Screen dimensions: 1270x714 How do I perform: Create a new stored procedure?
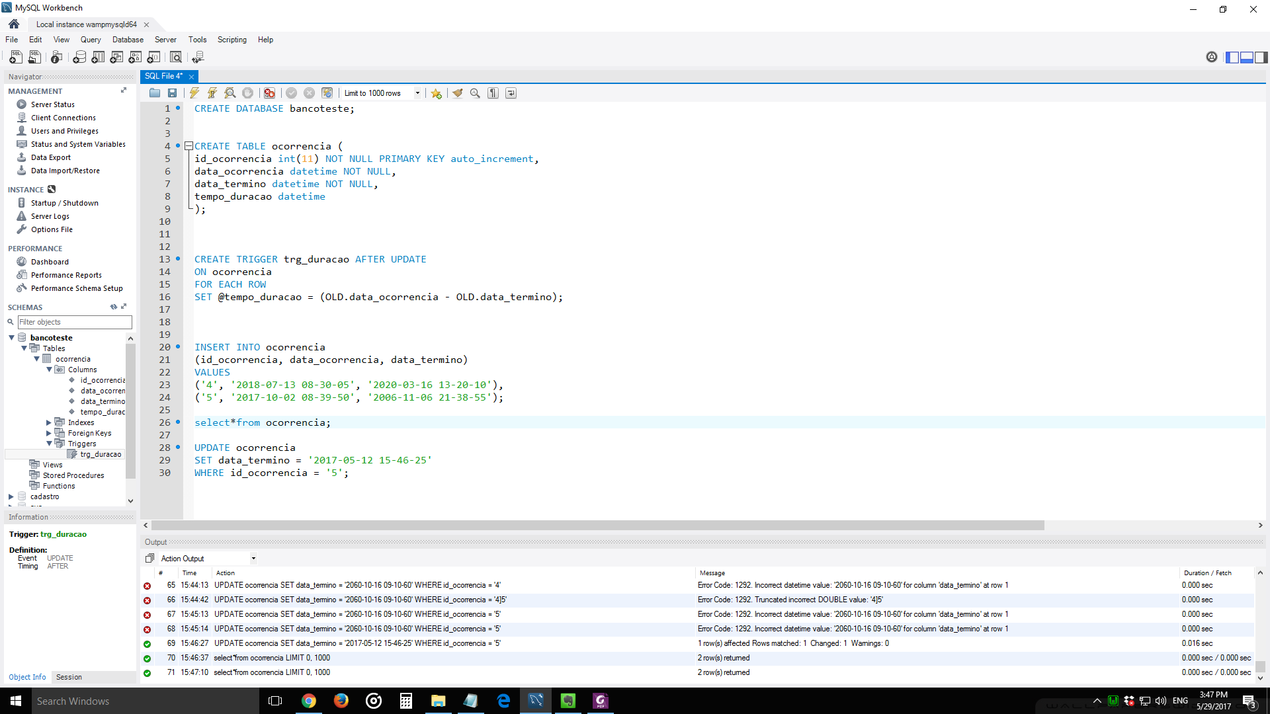click(x=135, y=58)
